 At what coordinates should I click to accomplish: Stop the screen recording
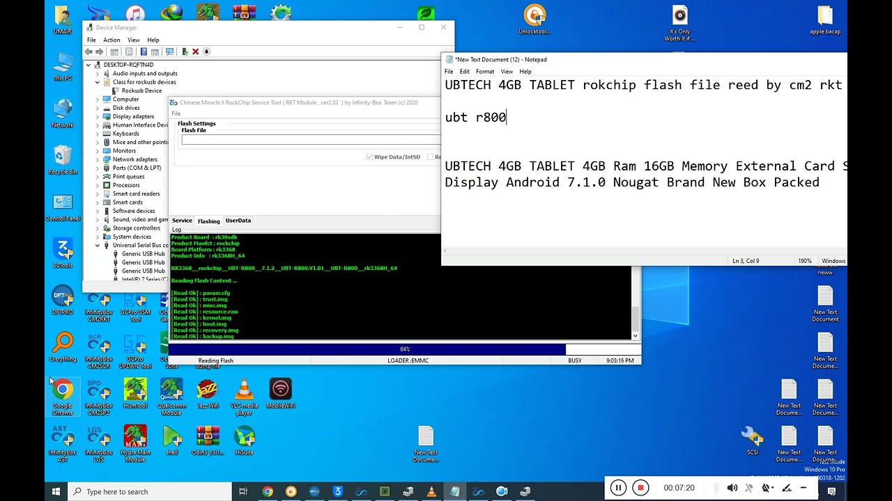point(640,488)
